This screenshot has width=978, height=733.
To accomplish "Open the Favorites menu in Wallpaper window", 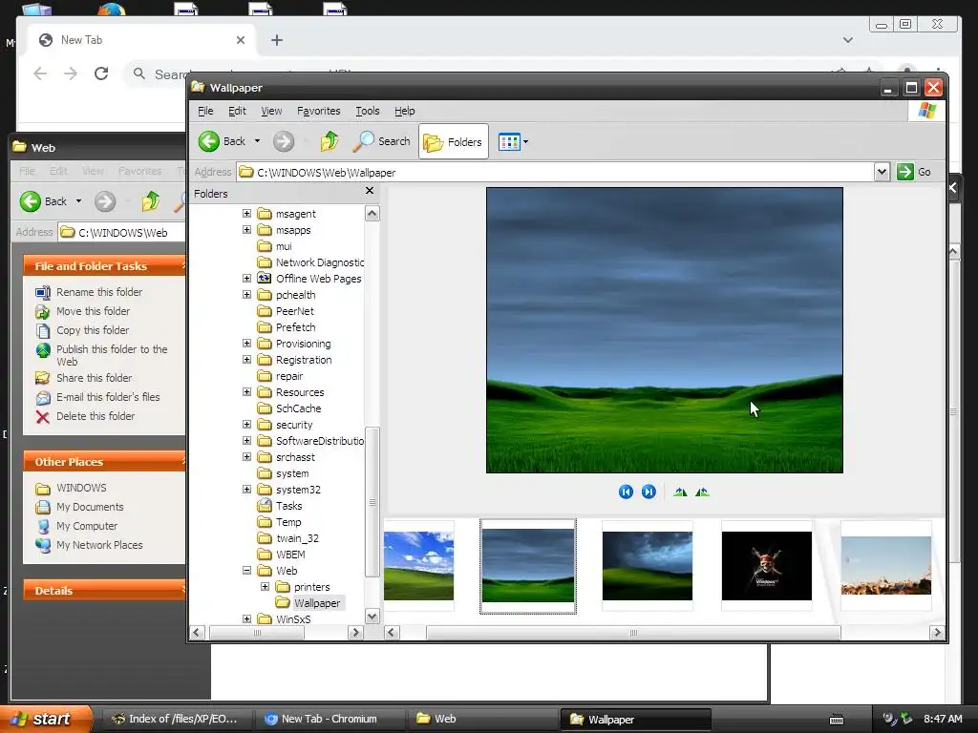I will [319, 111].
